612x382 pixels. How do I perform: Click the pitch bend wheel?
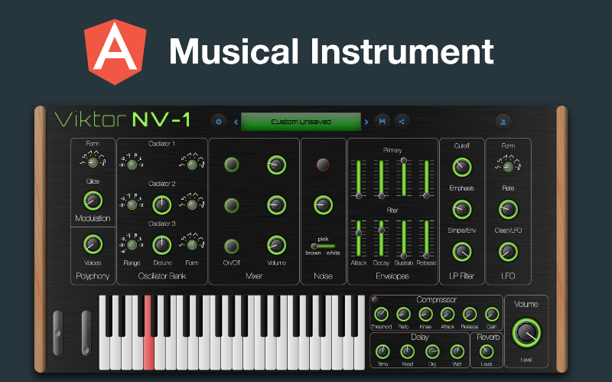(x=58, y=333)
